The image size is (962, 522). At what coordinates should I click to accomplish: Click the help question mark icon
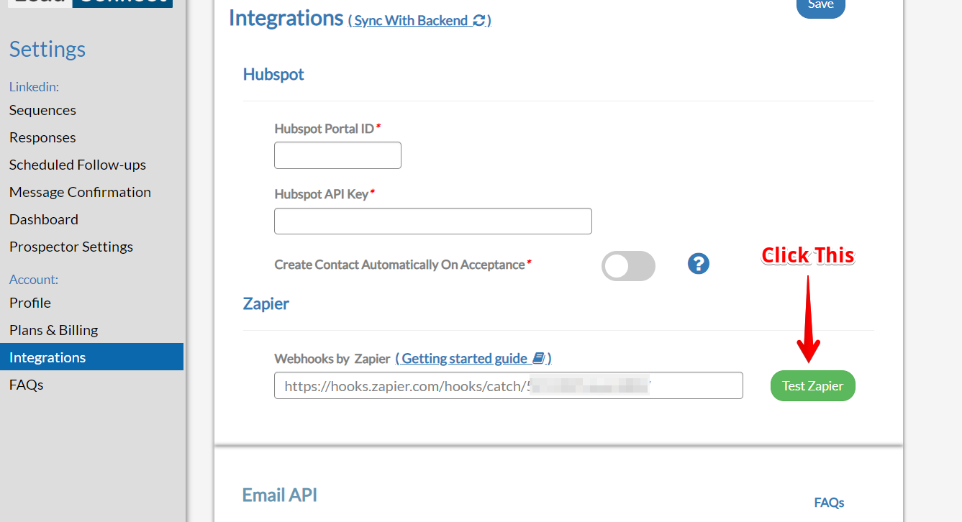[699, 264]
